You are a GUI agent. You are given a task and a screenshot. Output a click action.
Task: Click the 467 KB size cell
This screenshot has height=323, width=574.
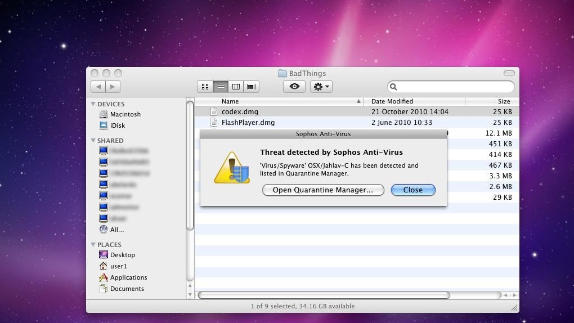click(500, 165)
